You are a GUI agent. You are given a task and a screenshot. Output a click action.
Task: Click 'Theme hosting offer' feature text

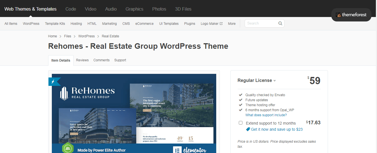coord(260,105)
